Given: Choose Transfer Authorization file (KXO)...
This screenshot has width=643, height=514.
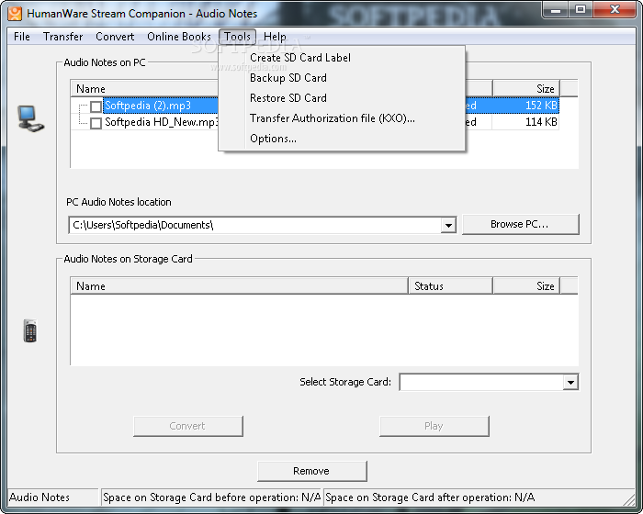Looking at the screenshot, I should (x=342, y=118).
